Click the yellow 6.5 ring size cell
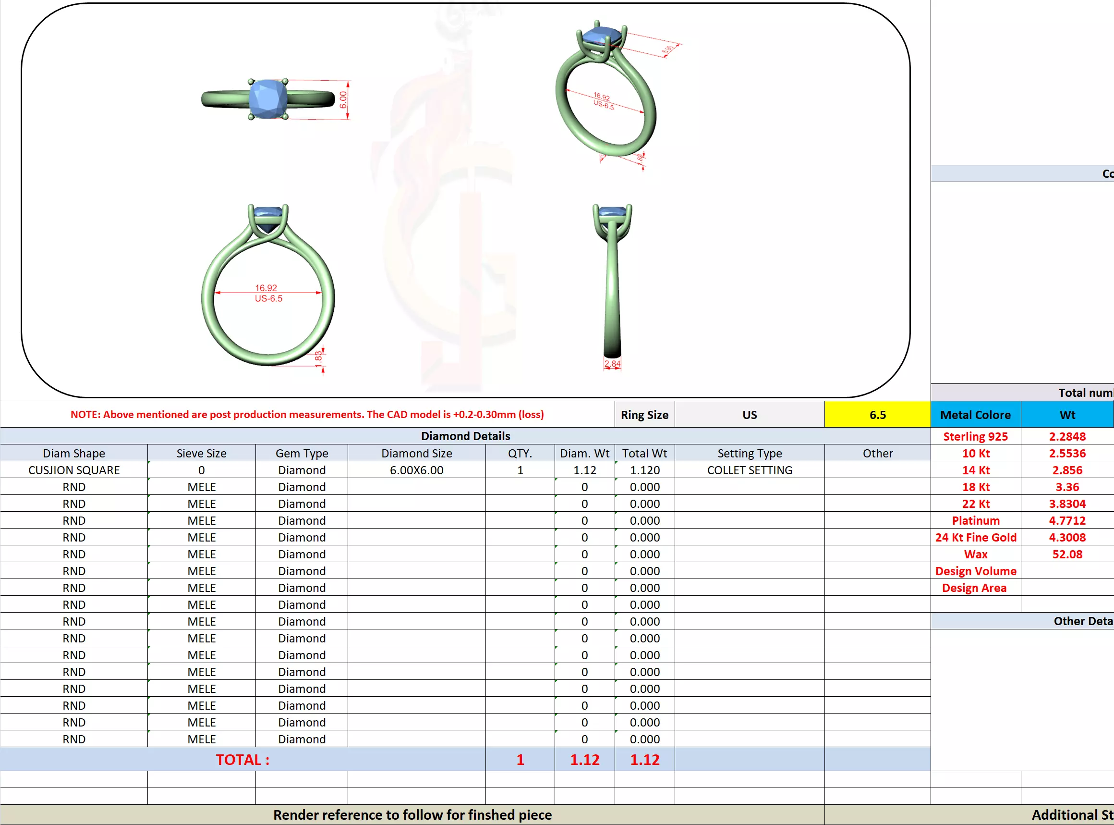1114x825 pixels. point(877,415)
